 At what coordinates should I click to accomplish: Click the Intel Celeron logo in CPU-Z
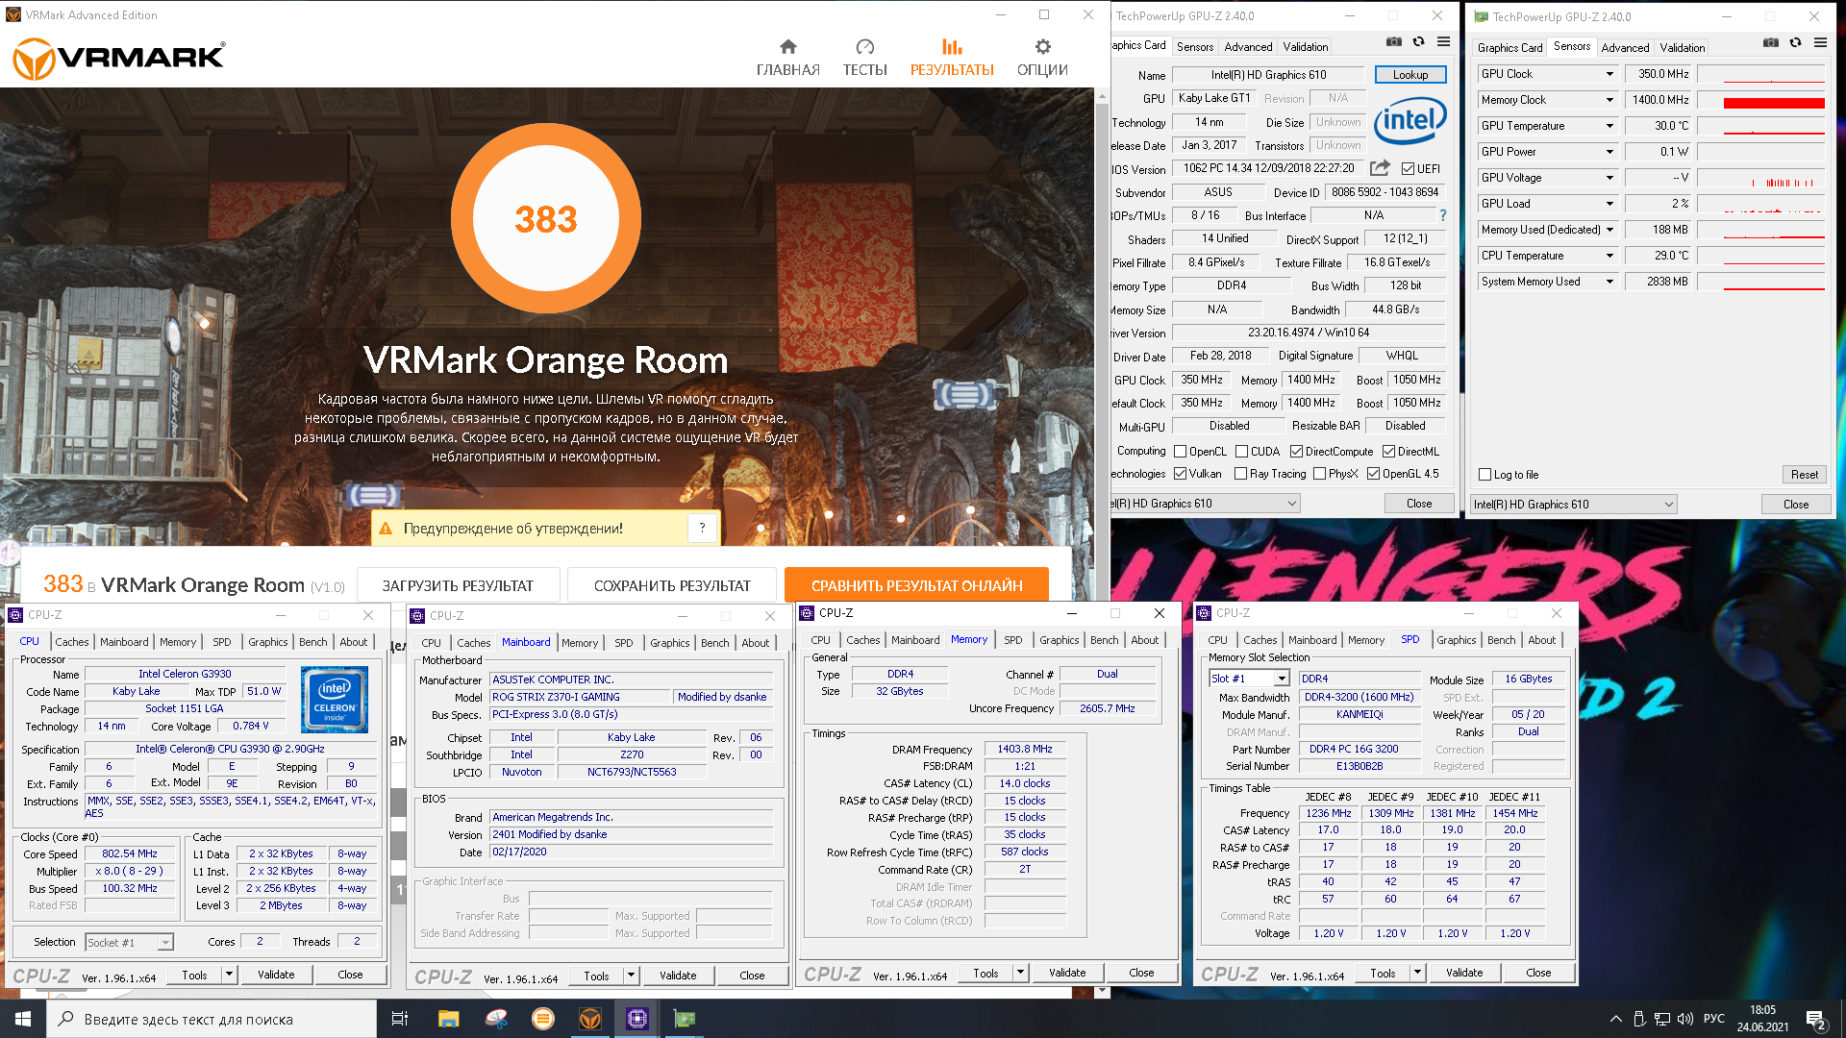click(334, 700)
